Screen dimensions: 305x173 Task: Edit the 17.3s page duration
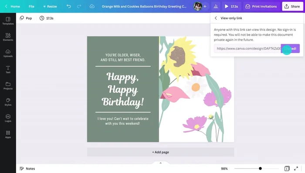47,18
